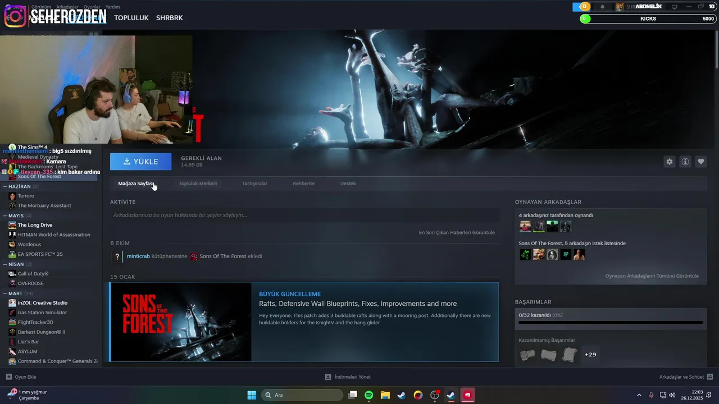Open the Rehberler tab
Viewport: 719px width, 404px height.
pyautogui.click(x=303, y=183)
